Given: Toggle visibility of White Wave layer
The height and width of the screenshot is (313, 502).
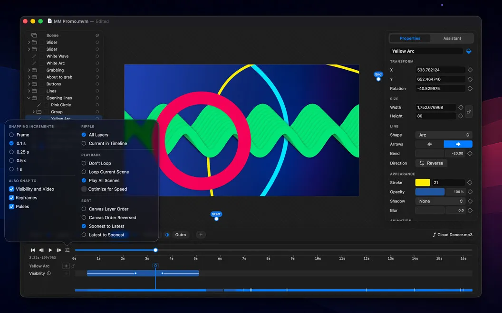Looking at the screenshot, I should point(97,56).
